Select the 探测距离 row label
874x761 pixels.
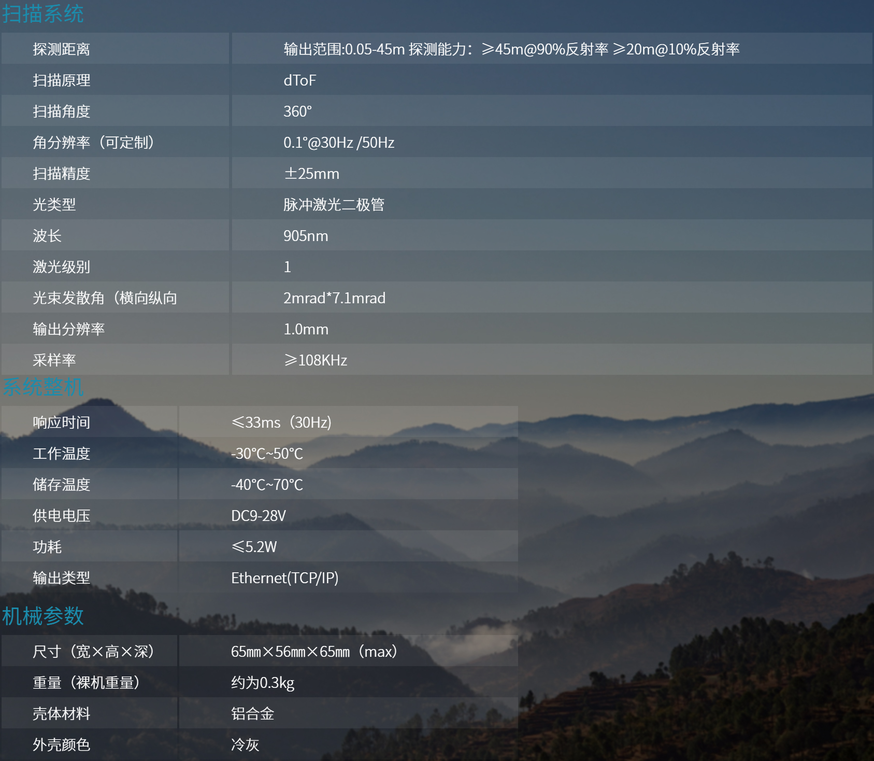click(61, 49)
